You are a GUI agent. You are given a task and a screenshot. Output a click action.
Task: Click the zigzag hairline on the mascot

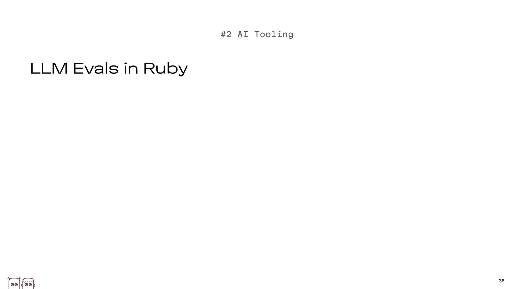pos(28,282)
